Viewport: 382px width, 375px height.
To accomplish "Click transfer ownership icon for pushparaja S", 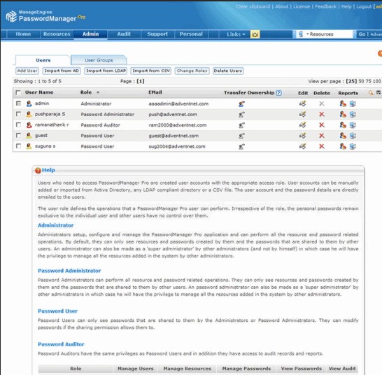I will pyautogui.click(x=241, y=115).
